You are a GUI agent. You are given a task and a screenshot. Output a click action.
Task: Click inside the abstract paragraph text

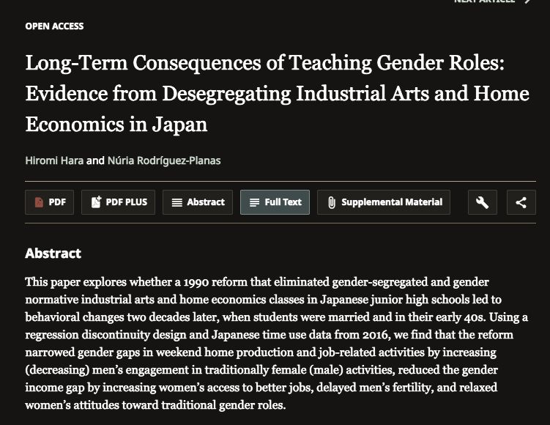(276, 343)
